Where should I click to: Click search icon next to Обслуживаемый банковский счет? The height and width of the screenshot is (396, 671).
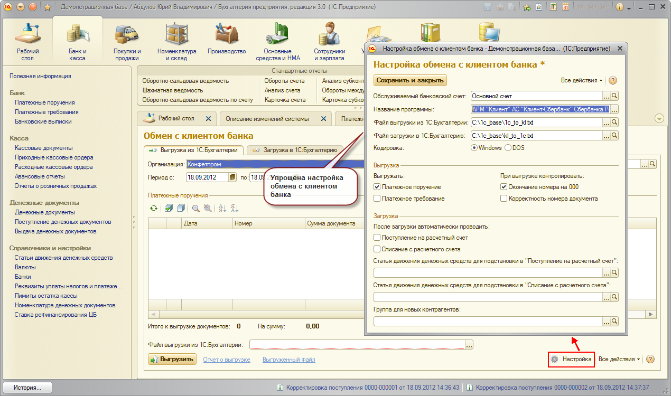(614, 96)
